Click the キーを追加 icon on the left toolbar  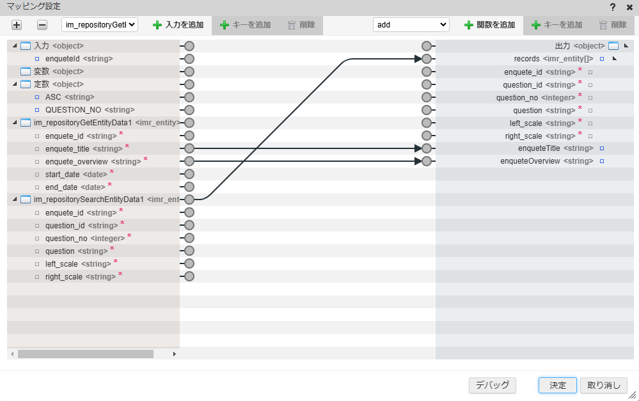(x=225, y=24)
